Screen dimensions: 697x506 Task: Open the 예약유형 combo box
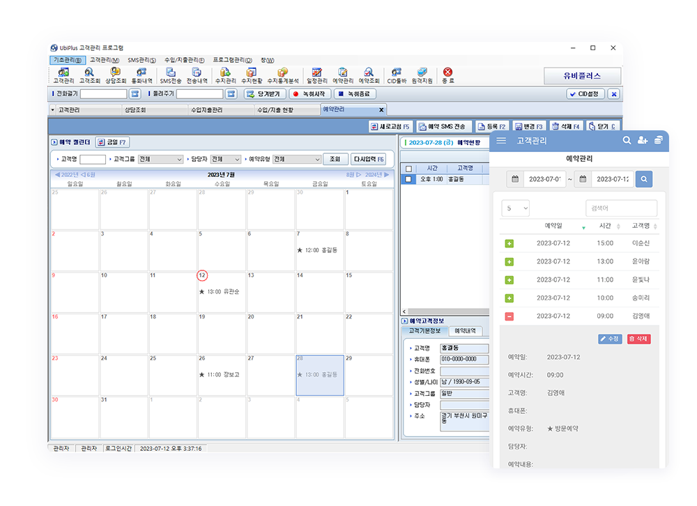(296, 160)
